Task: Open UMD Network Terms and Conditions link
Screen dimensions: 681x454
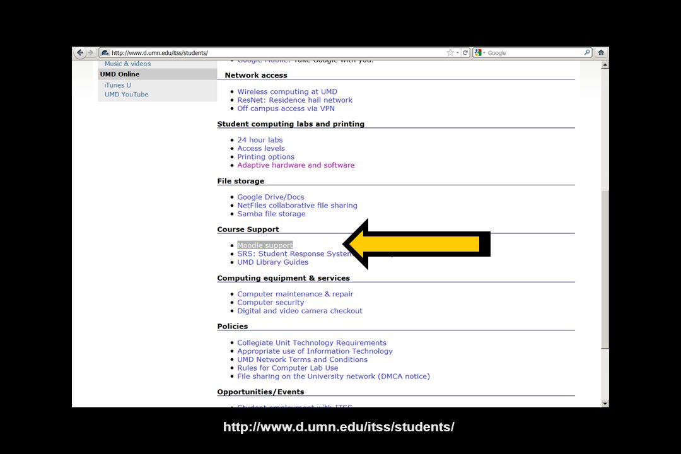Action: click(x=302, y=359)
